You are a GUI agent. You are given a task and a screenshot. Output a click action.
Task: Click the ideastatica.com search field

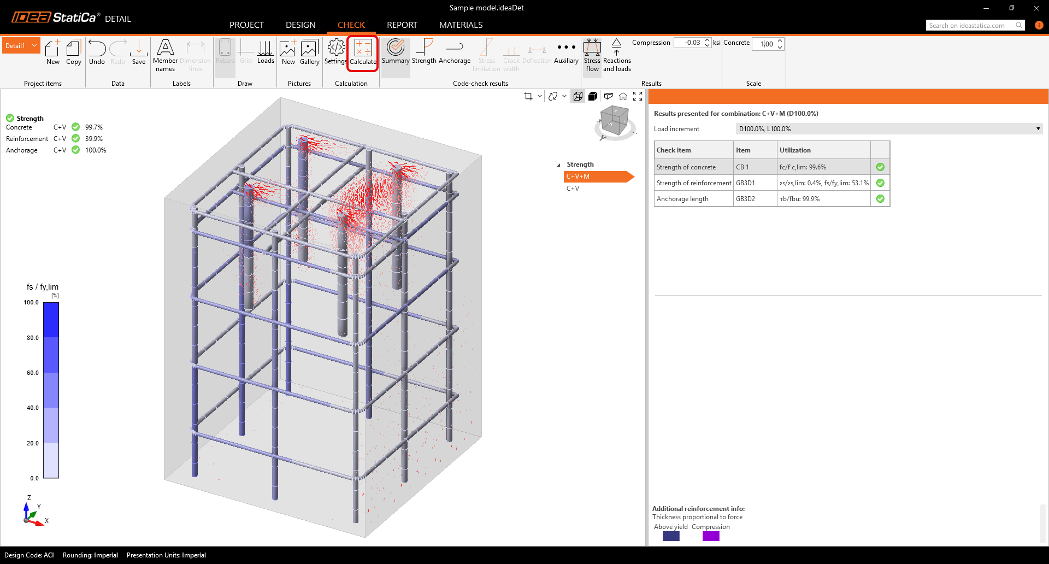pyautogui.click(x=973, y=25)
